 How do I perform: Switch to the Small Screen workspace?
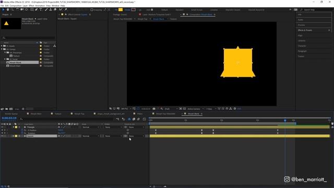click(197, 10)
